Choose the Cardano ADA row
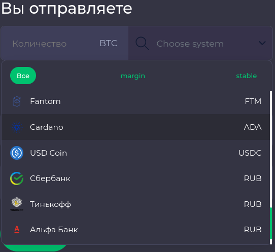The height and width of the screenshot is (252, 275). 135,127
